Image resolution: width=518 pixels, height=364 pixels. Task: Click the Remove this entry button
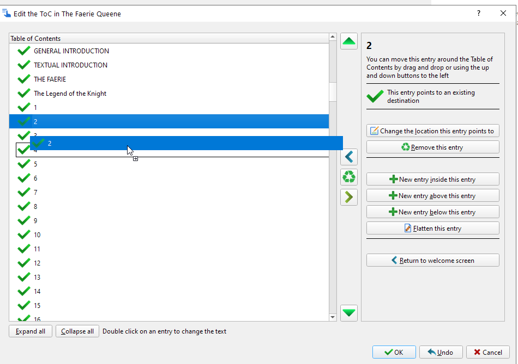click(x=433, y=147)
